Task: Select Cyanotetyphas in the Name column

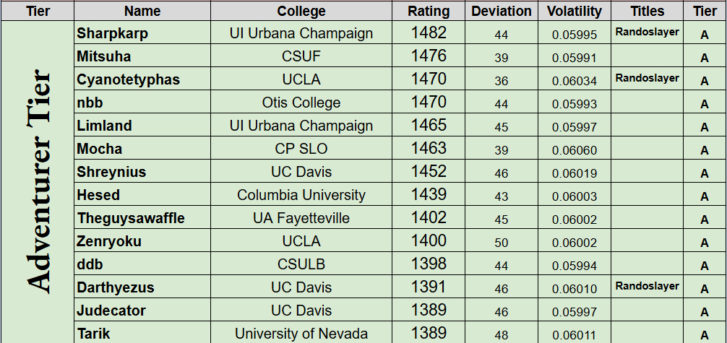Action: coord(128,79)
